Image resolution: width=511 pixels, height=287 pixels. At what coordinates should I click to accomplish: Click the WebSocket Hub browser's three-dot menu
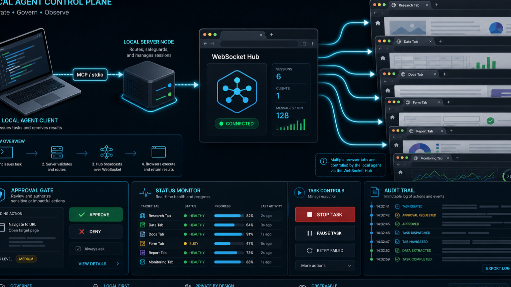coord(312,44)
